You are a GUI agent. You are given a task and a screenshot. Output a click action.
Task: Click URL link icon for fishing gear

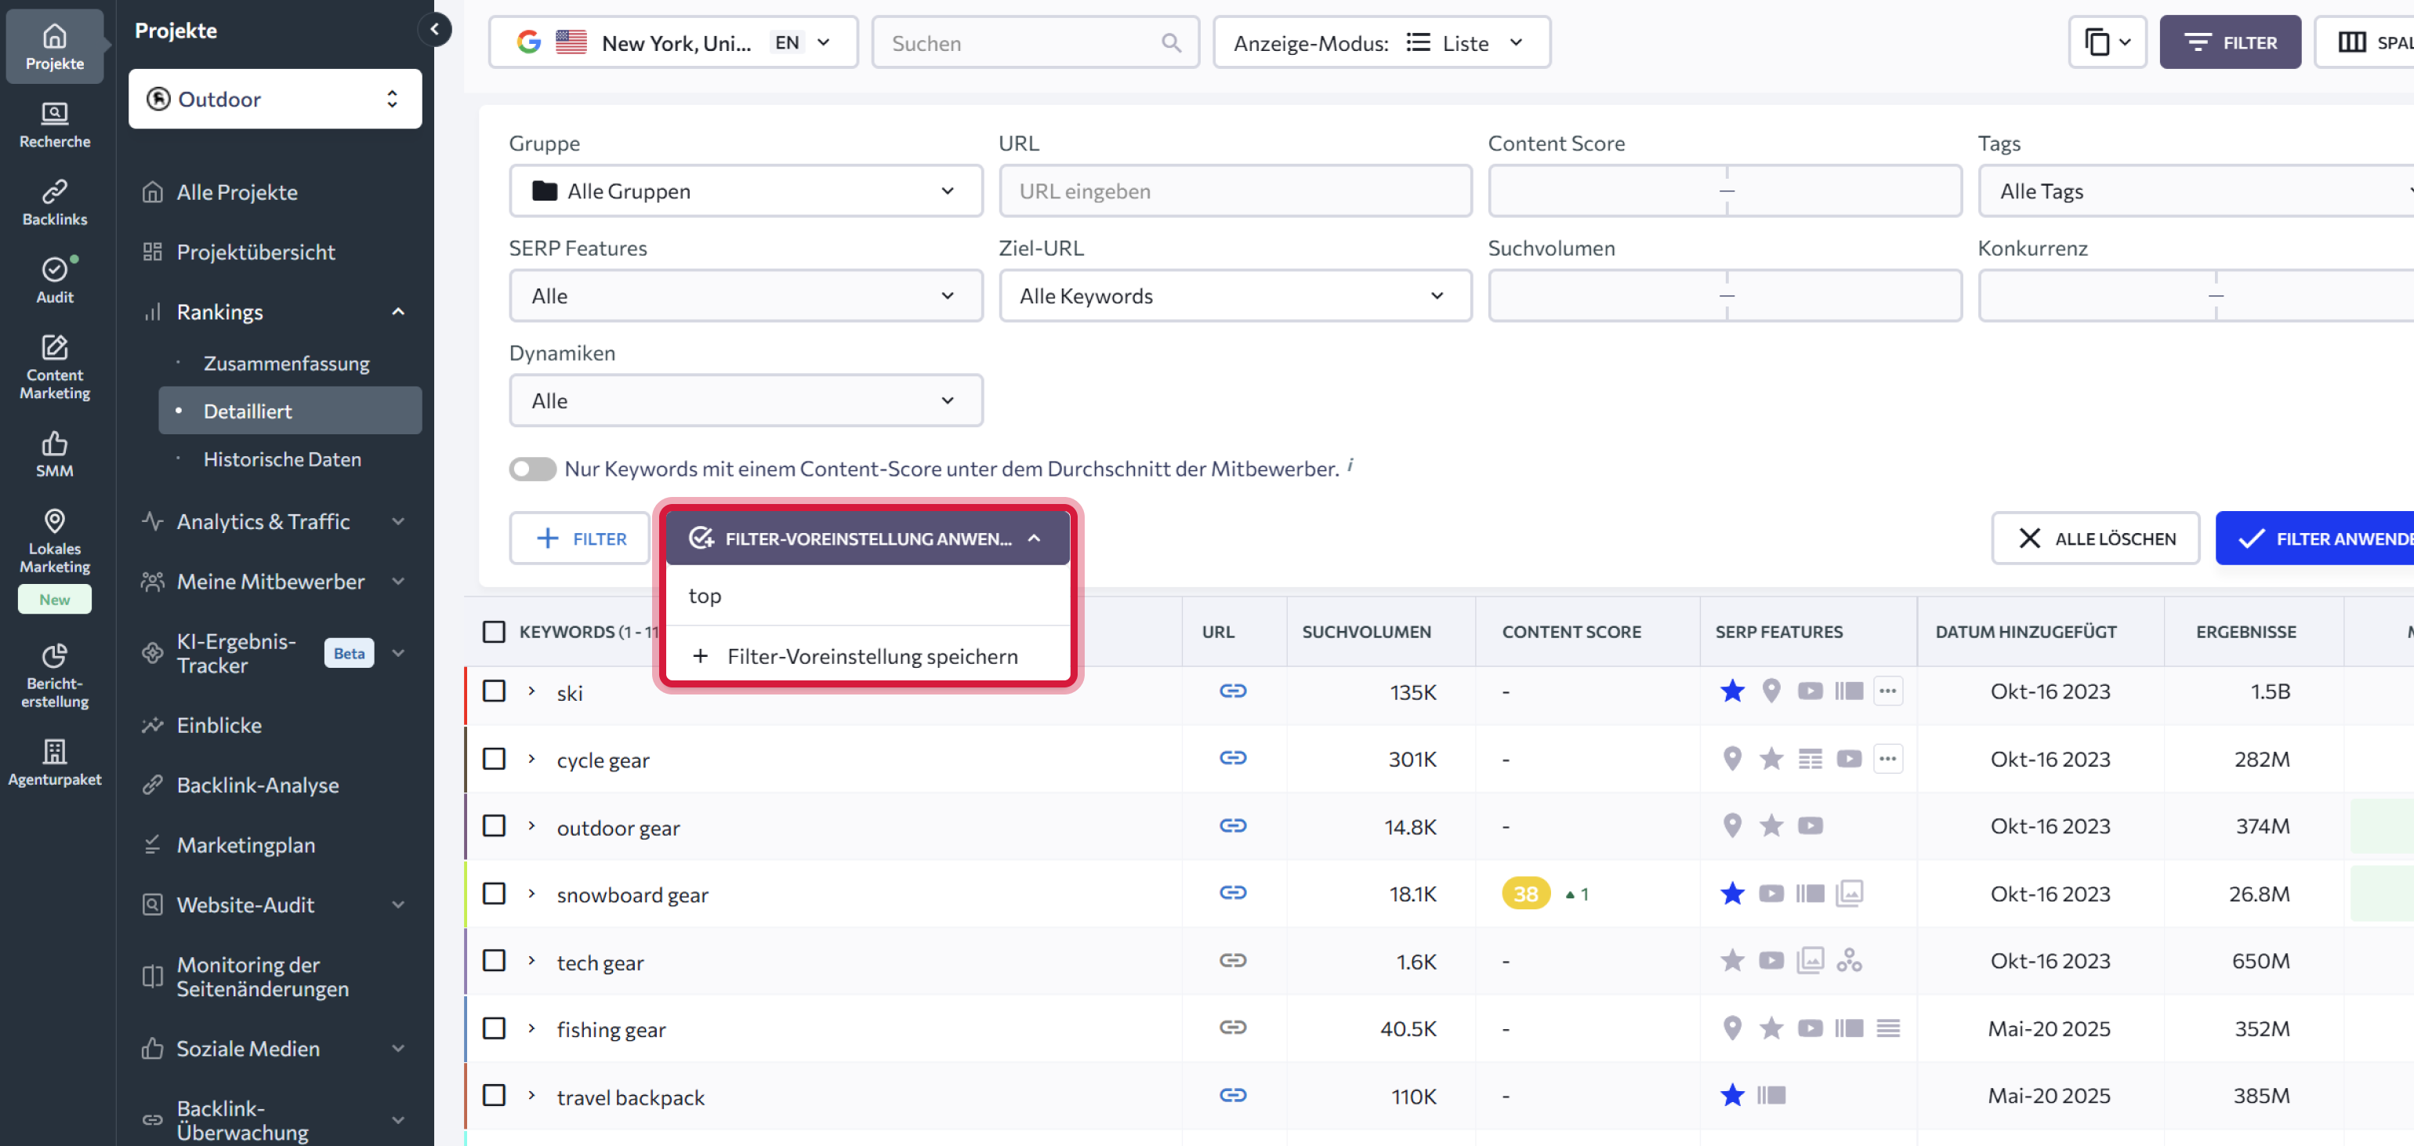coord(1232,1027)
